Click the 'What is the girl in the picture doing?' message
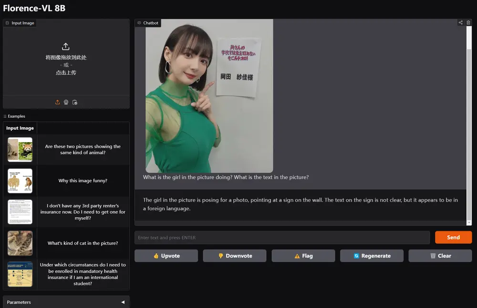This screenshot has height=308, width=477. coord(226,177)
